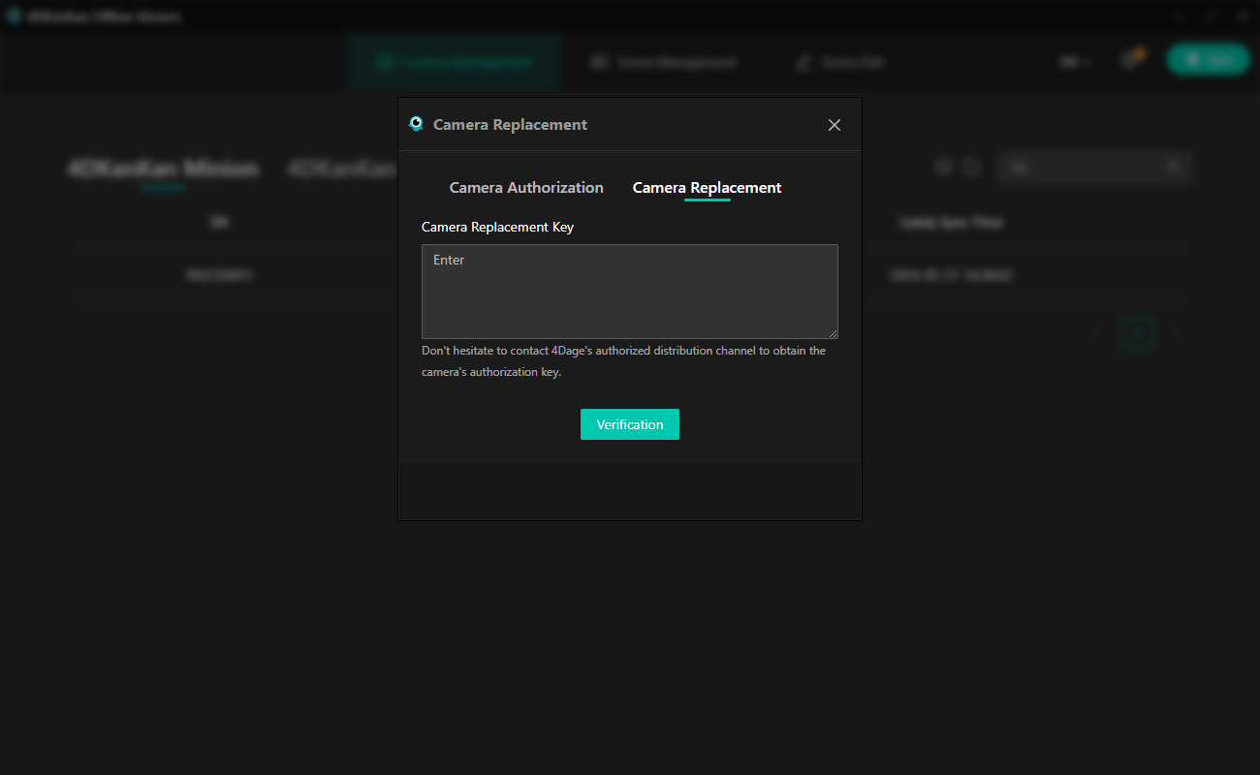This screenshot has height=775, width=1260.
Task: Switch to the Camera Authorization tab
Action: pos(526,188)
